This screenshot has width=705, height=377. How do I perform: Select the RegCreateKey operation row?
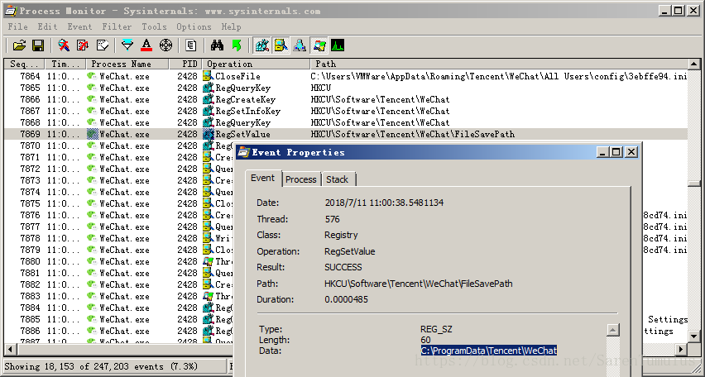pos(346,100)
